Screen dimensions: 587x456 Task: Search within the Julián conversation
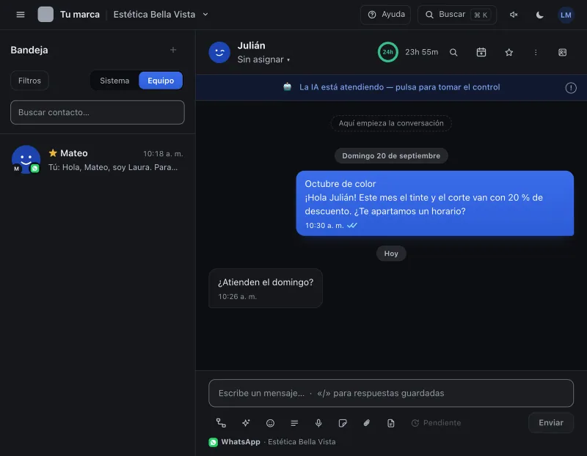tap(453, 52)
